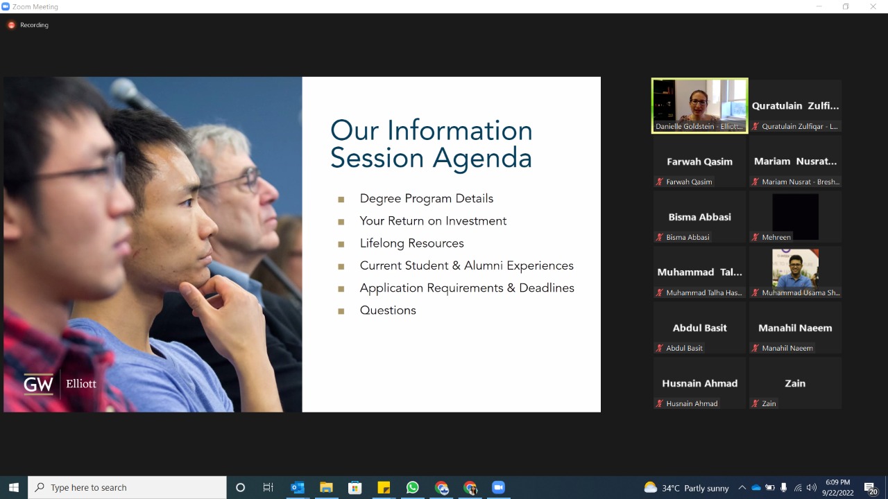Launch Outlook from the taskbar

[x=298, y=487]
